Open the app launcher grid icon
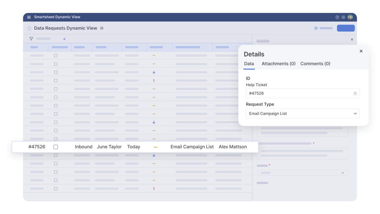The height and width of the screenshot is (214, 380). (x=343, y=17)
